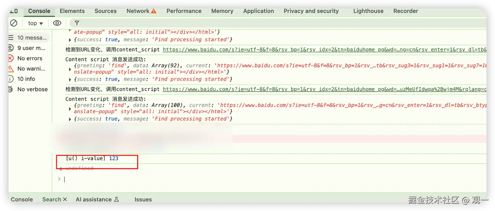Click the info icon beside 10 info
Viewport: 495px width, 211px height.
click(11, 79)
